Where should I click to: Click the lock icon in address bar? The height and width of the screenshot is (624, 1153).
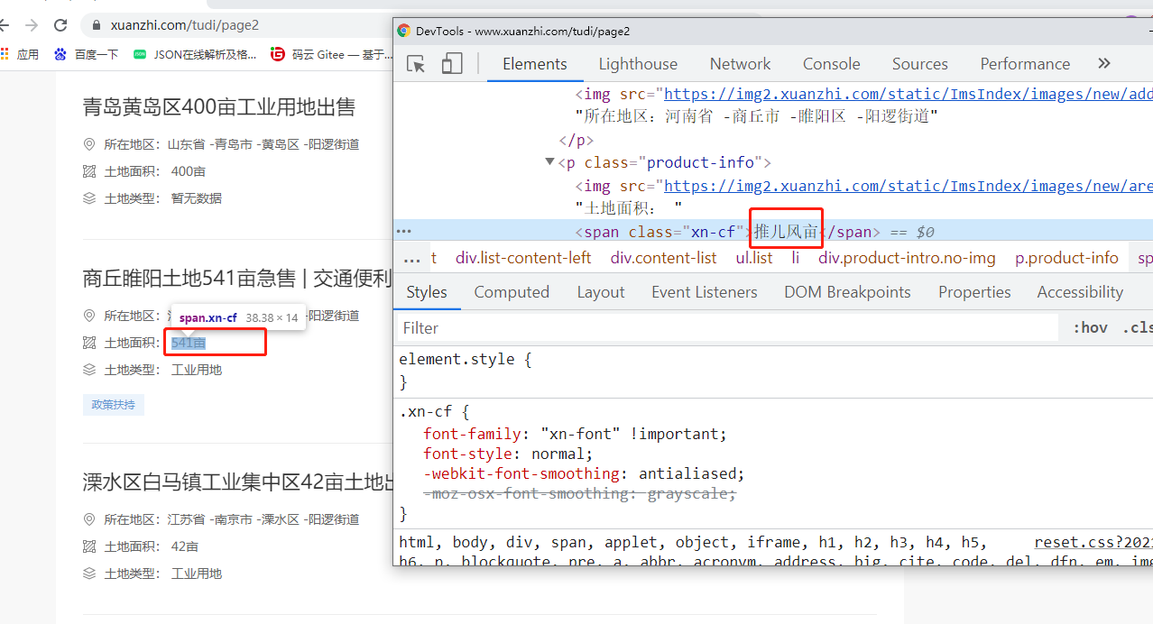pos(95,25)
